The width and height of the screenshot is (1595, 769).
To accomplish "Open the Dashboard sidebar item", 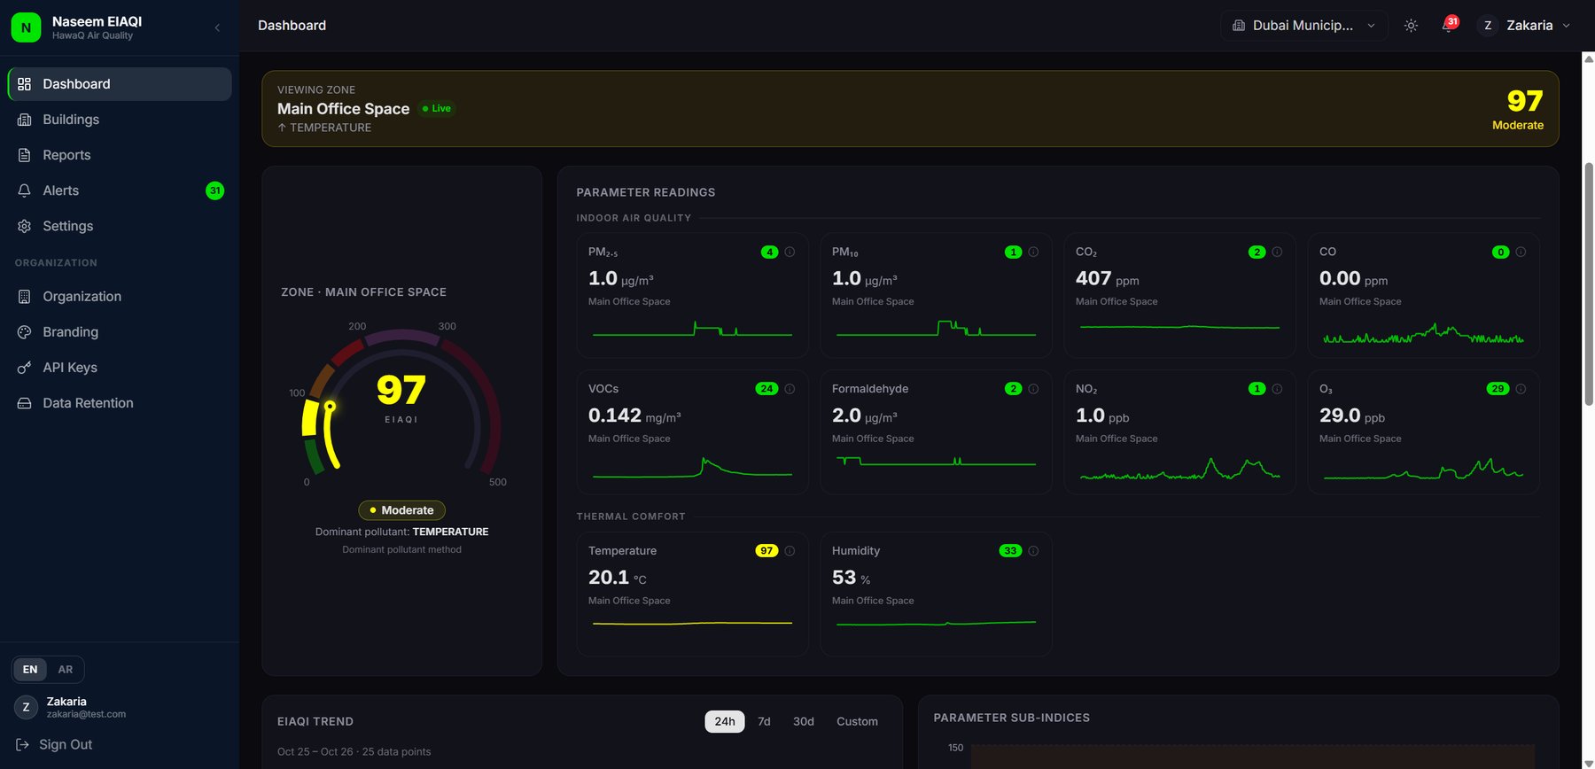I will 120,84.
